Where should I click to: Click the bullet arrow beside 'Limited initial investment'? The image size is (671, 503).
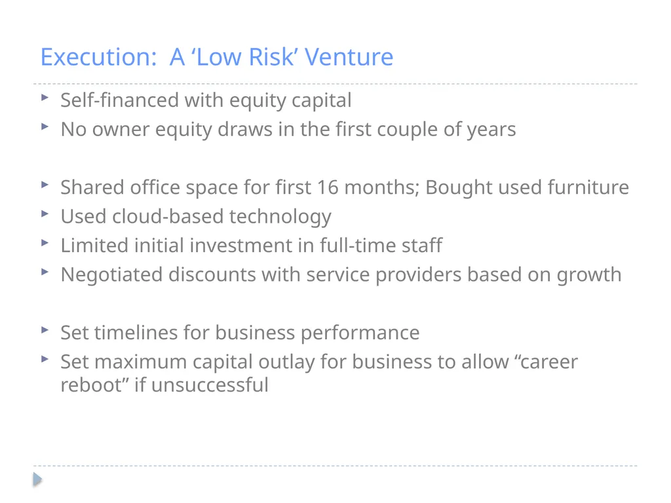[45, 243]
